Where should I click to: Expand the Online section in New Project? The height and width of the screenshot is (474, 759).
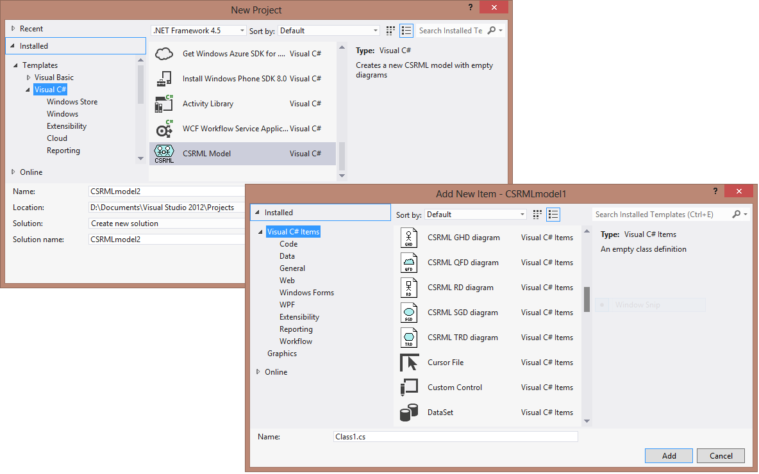[x=13, y=172]
